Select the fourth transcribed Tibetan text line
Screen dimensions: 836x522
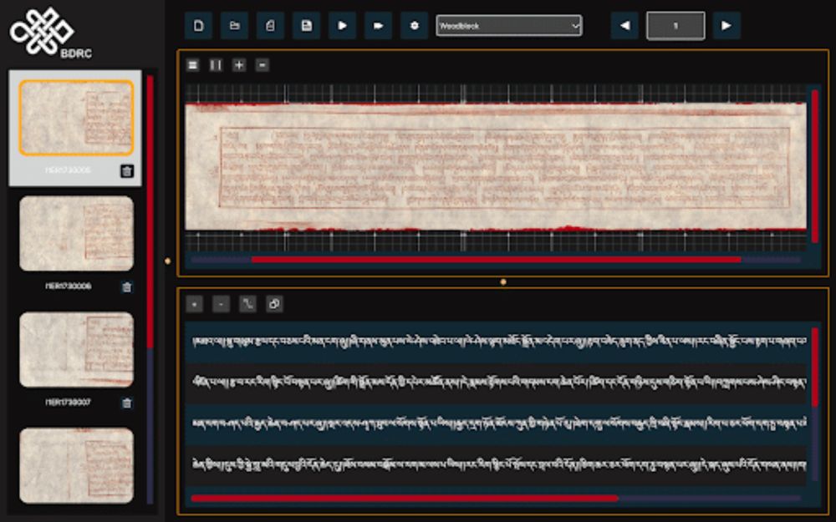(496, 465)
